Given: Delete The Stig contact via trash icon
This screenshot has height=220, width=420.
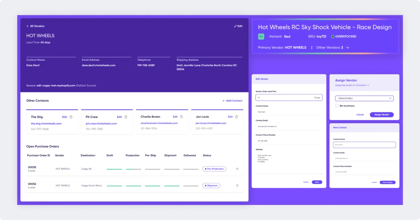Looking at the screenshot, I should [x=71, y=117].
